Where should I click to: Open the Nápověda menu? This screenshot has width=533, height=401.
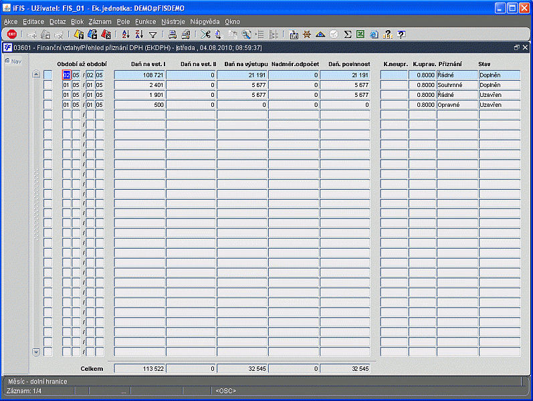[x=205, y=22]
